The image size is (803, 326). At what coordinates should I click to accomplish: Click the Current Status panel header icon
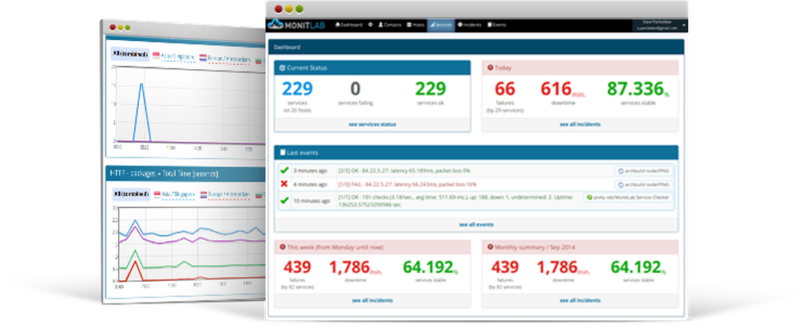(282, 67)
